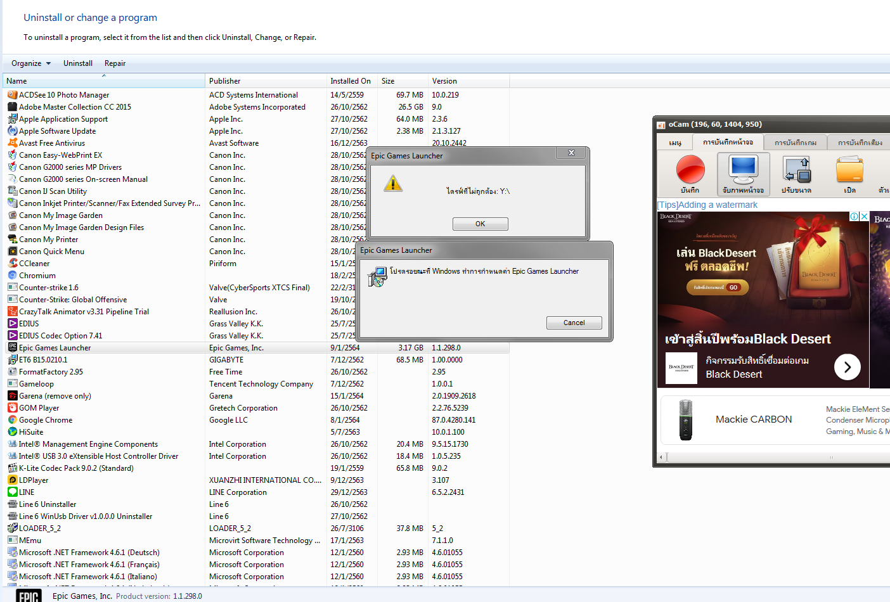The height and width of the screenshot is (602, 890).
Task: Select Line 6 Uninstaller row
Action: coord(257,504)
